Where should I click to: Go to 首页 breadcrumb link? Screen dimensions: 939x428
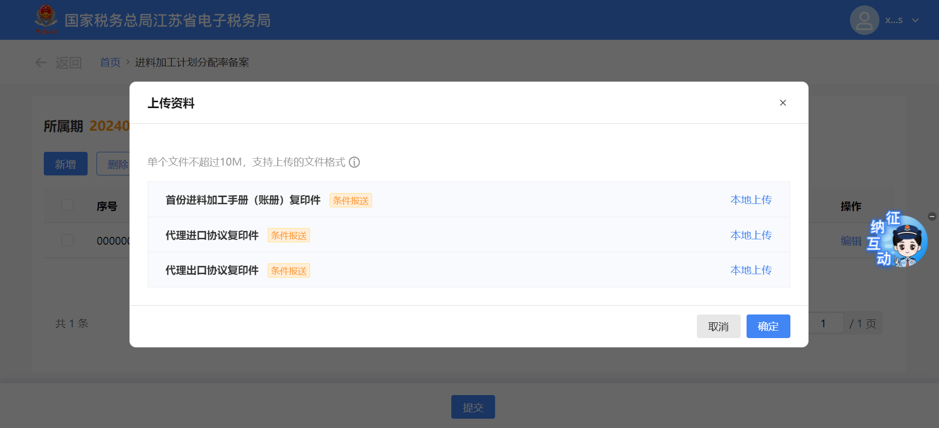(x=110, y=62)
